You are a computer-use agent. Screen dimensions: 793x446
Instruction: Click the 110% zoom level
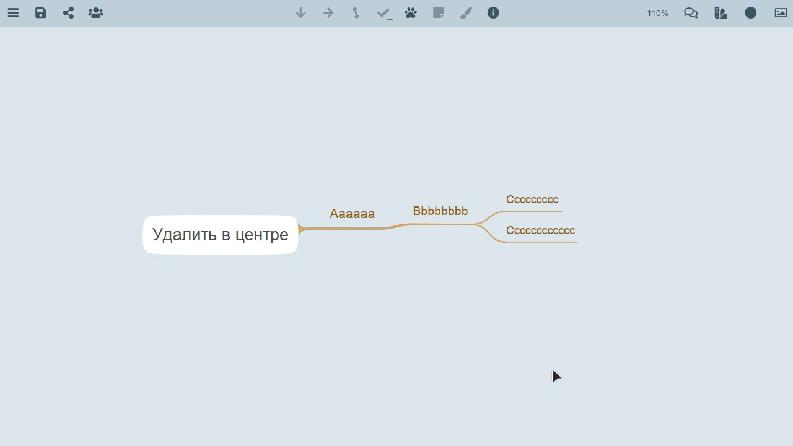coord(657,13)
